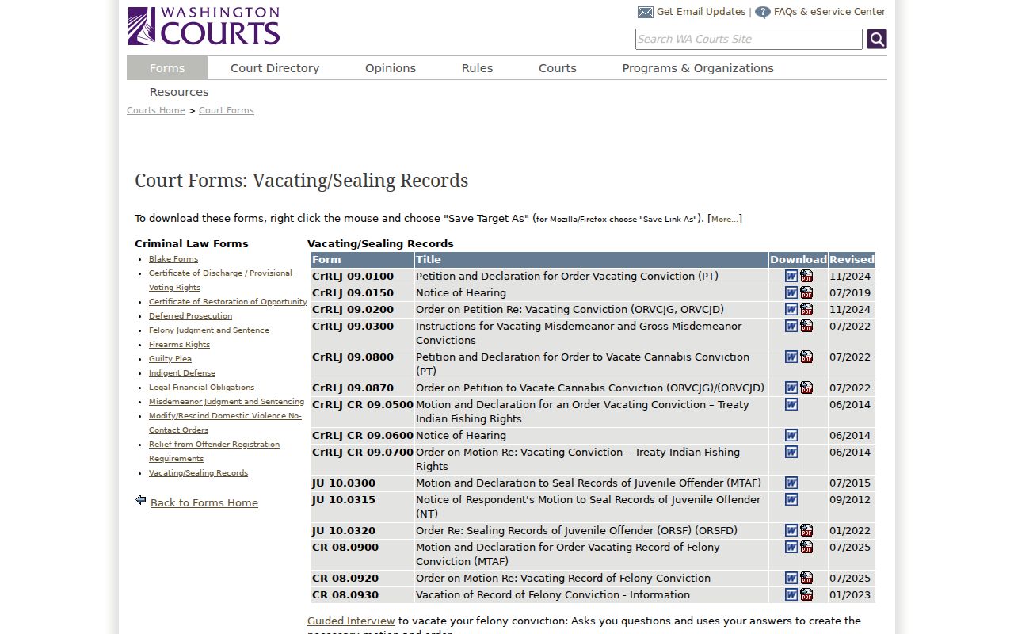Viewport: 1014px width, 634px height.
Task: Go to Felony Judgment and Sentence forms
Action: coord(209,330)
